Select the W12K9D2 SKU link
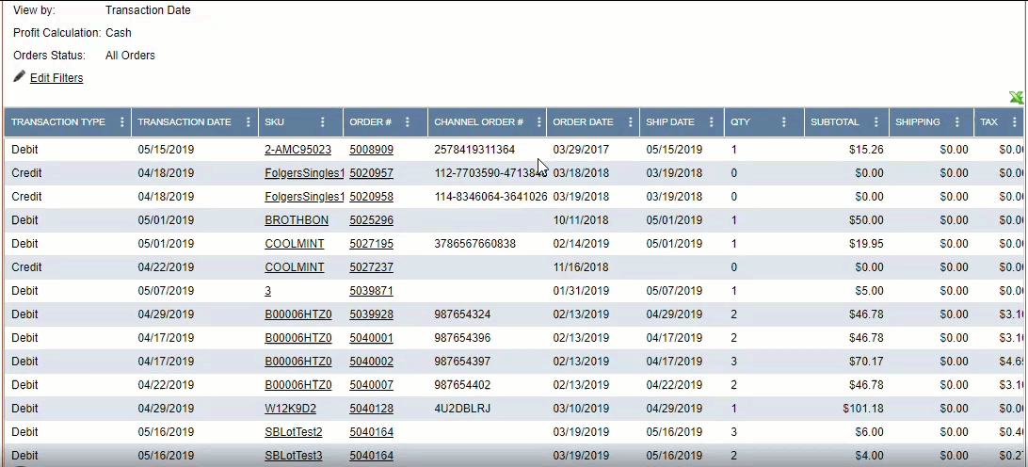 pos(288,409)
